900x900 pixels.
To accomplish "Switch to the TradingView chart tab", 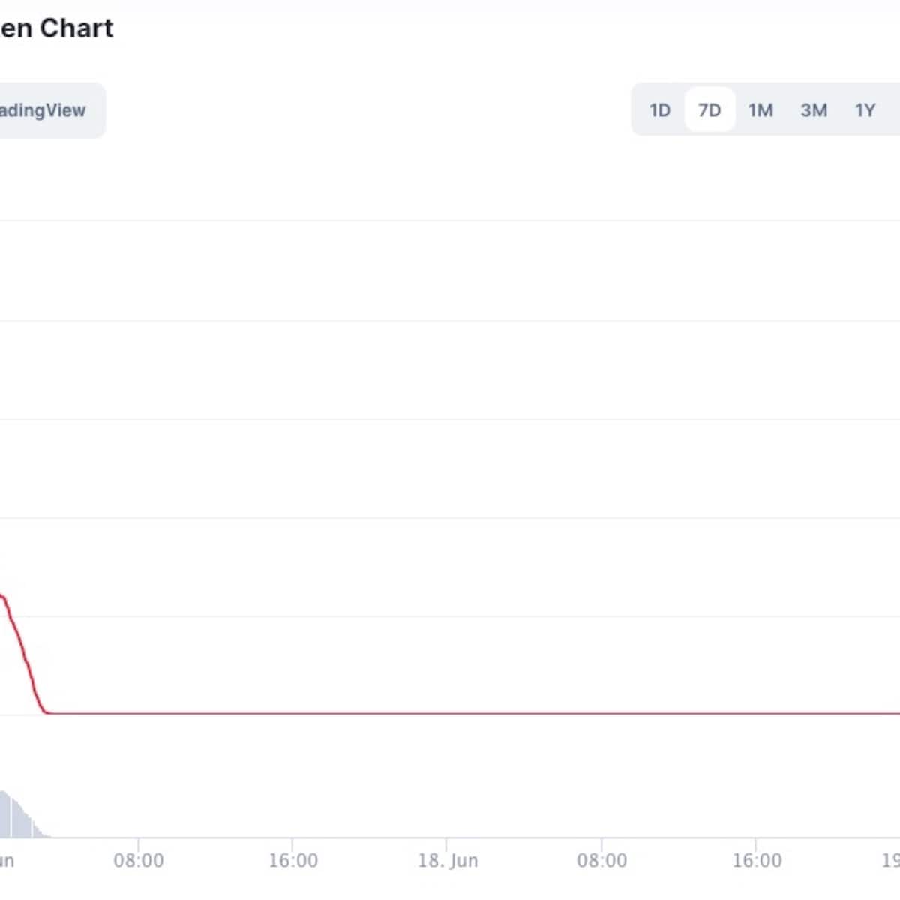I will coord(43,110).
